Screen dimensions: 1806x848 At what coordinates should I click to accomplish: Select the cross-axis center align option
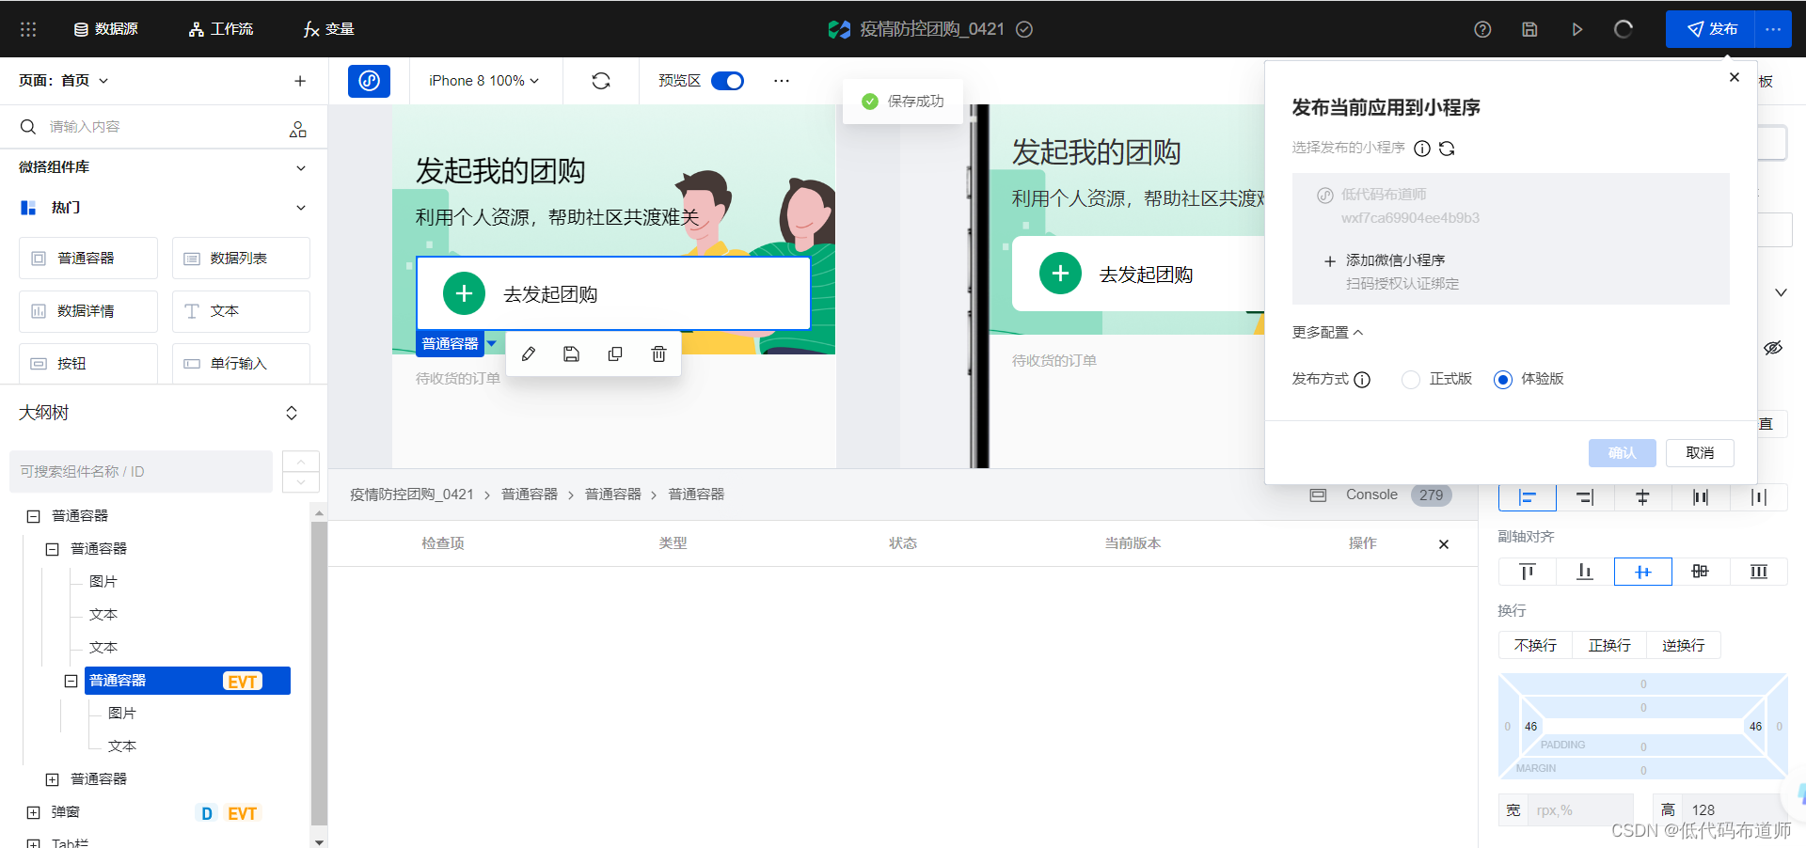pyautogui.click(x=1643, y=572)
